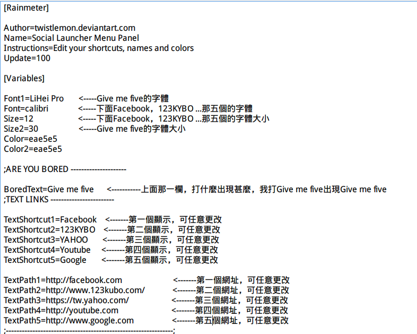Click the Color2=eae5e5 value
Image resolution: width=417 pixels, height=334 pixels.
pyautogui.click(x=33, y=149)
